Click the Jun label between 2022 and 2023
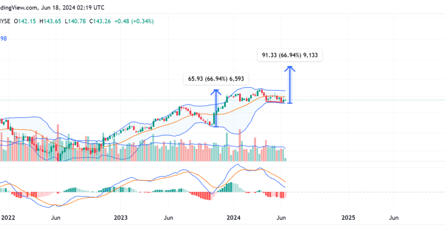This screenshot has height=242, width=445. point(56,216)
